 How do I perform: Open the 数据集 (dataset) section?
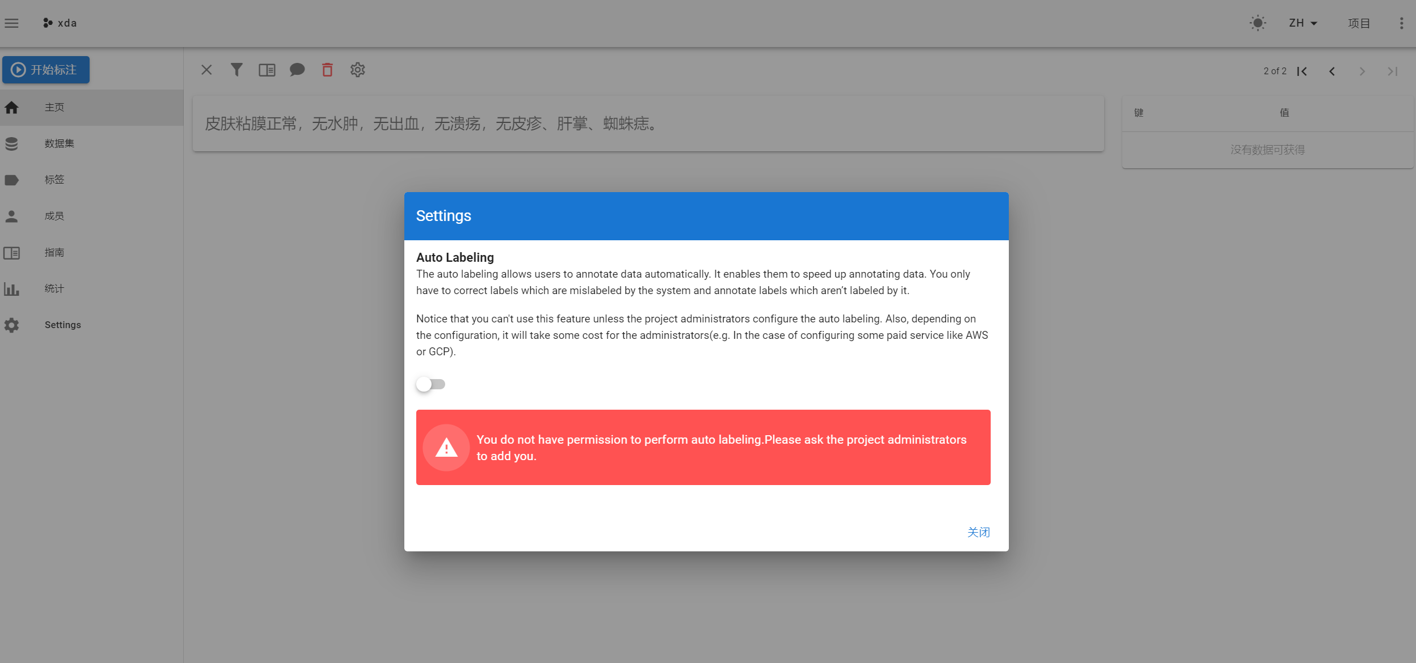pos(58,143)
